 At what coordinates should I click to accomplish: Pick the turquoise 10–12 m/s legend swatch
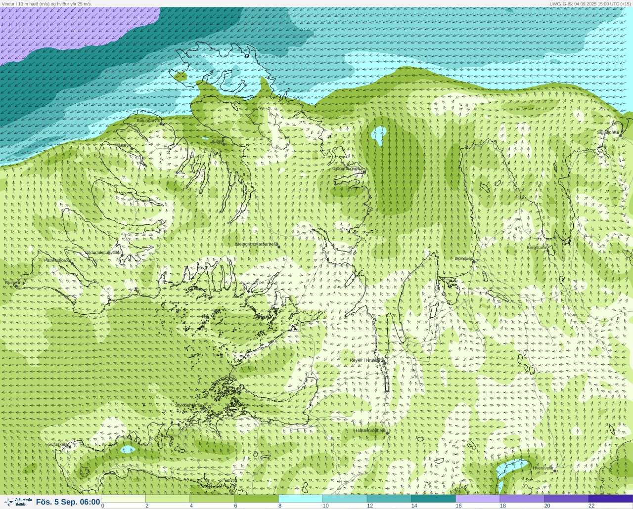pyautogui.click(x=345, y=499)
